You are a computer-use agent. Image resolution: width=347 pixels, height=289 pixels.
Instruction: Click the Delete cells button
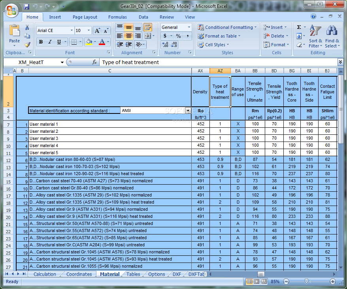click(276, 36)
